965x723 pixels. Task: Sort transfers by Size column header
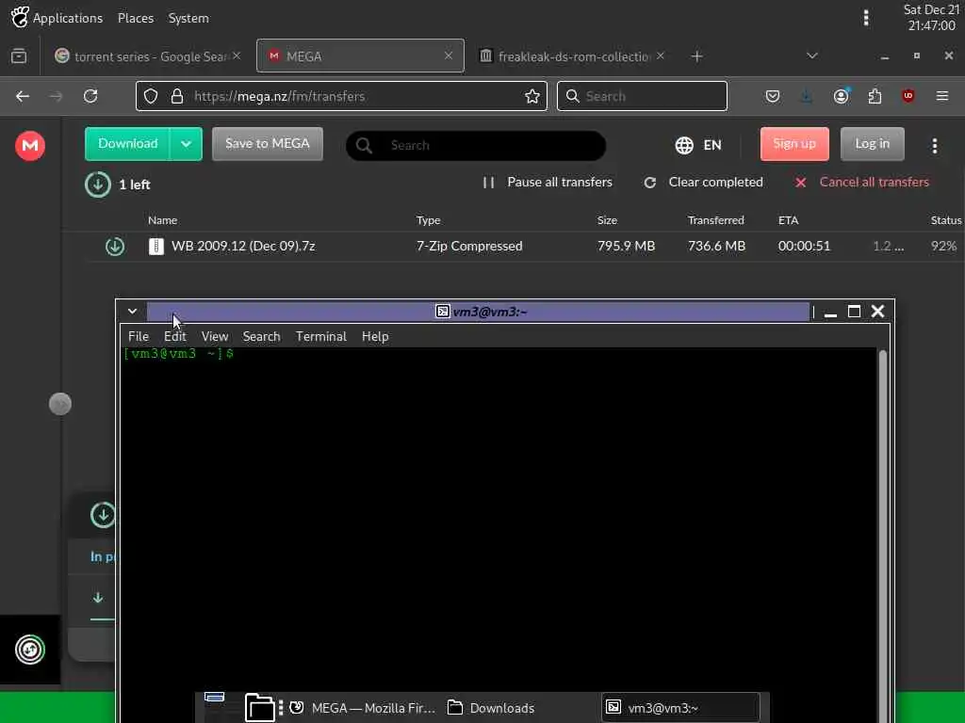[x=607, y=220]
